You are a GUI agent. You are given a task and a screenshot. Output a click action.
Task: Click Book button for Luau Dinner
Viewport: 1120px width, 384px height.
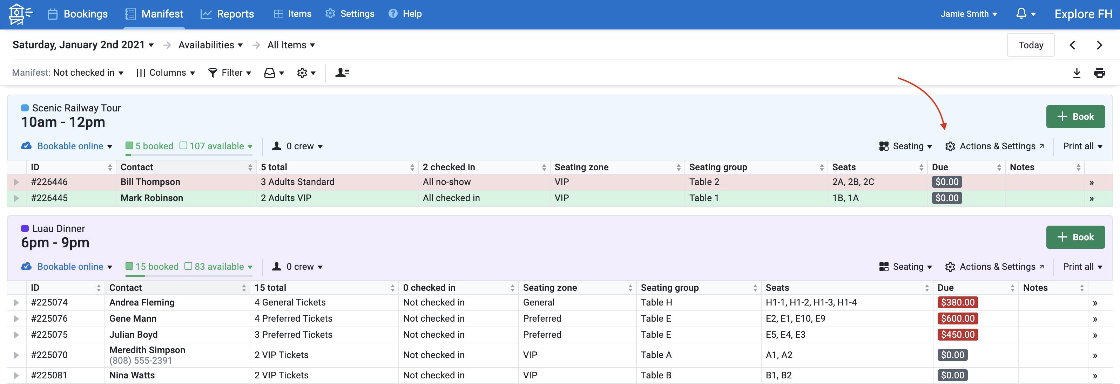point(1075,237)
